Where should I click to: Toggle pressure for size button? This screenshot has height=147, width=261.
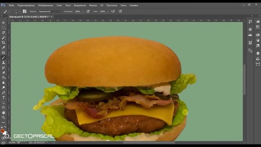120,11
